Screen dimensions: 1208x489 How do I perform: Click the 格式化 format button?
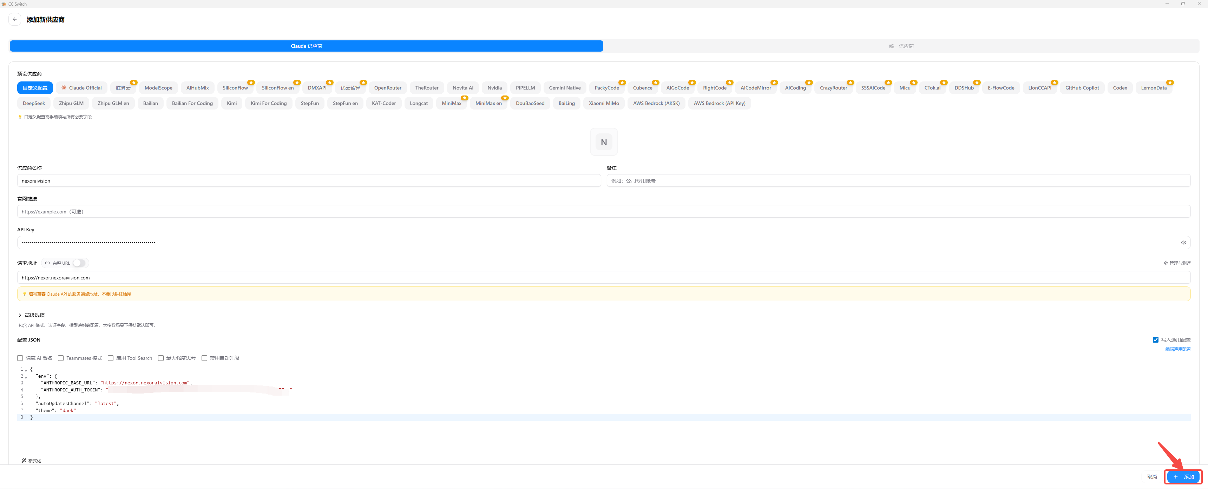click(31, 461)
